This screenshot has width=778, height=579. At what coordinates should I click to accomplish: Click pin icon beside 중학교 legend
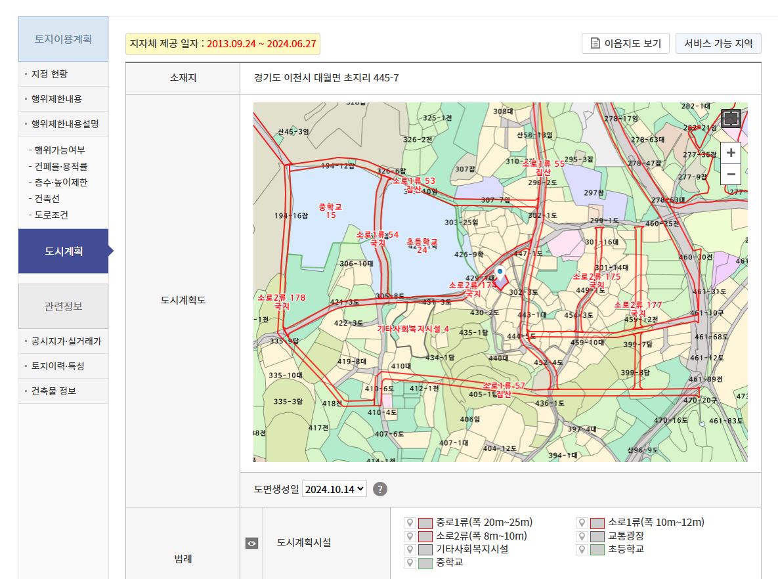[x=410, y=563]
